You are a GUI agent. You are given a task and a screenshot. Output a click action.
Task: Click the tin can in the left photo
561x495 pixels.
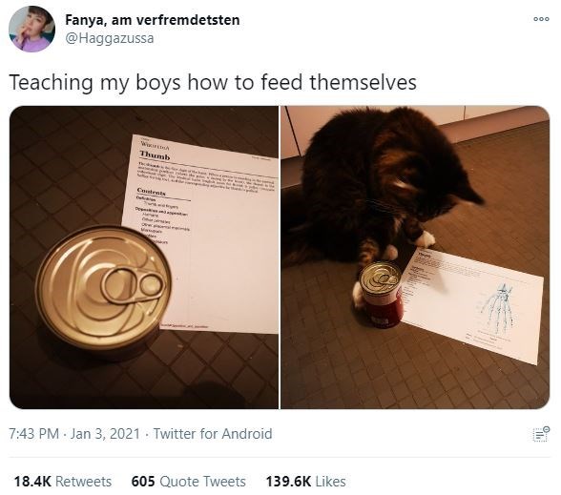coord(103,288)
